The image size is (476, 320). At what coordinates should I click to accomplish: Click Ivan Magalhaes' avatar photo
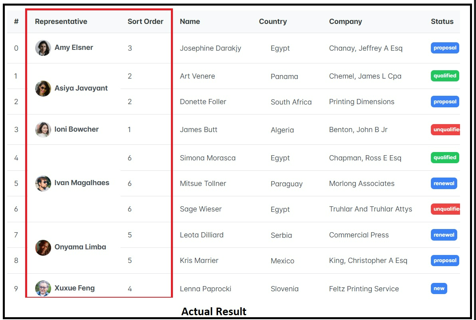pos(43,183)
